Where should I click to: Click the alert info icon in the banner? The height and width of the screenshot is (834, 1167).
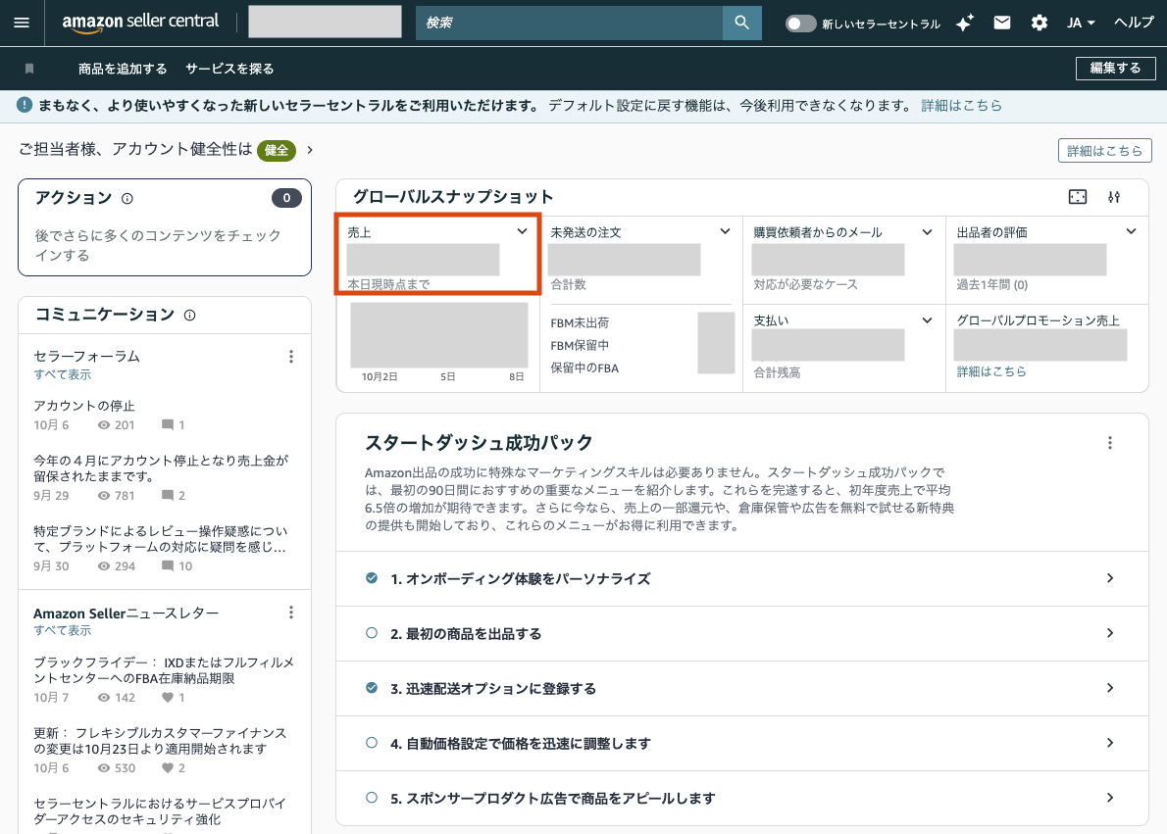[25, 105]
